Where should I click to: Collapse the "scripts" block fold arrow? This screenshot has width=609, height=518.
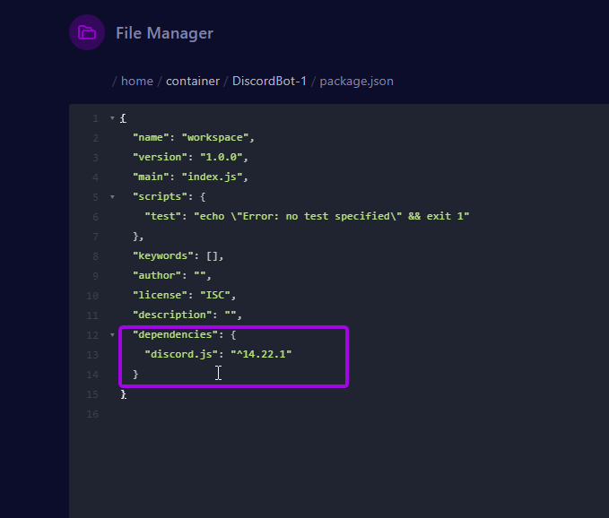(112, 196)
